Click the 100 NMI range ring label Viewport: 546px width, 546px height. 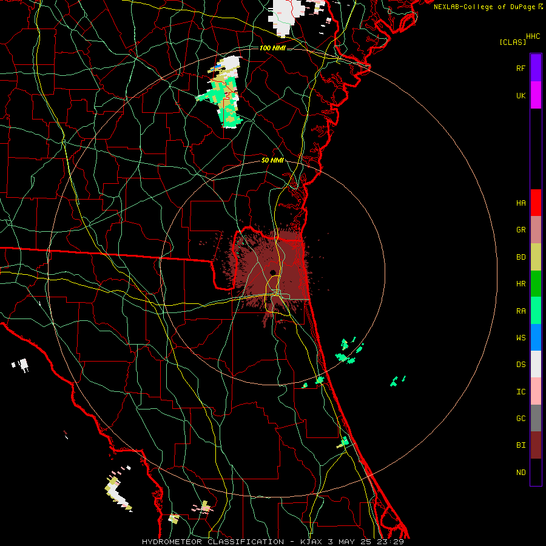pyautogui.click(x=272, y=48)
